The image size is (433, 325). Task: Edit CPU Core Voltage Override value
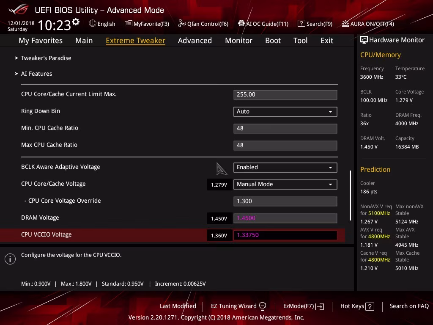pyautogui.click(x=285, y=201)
